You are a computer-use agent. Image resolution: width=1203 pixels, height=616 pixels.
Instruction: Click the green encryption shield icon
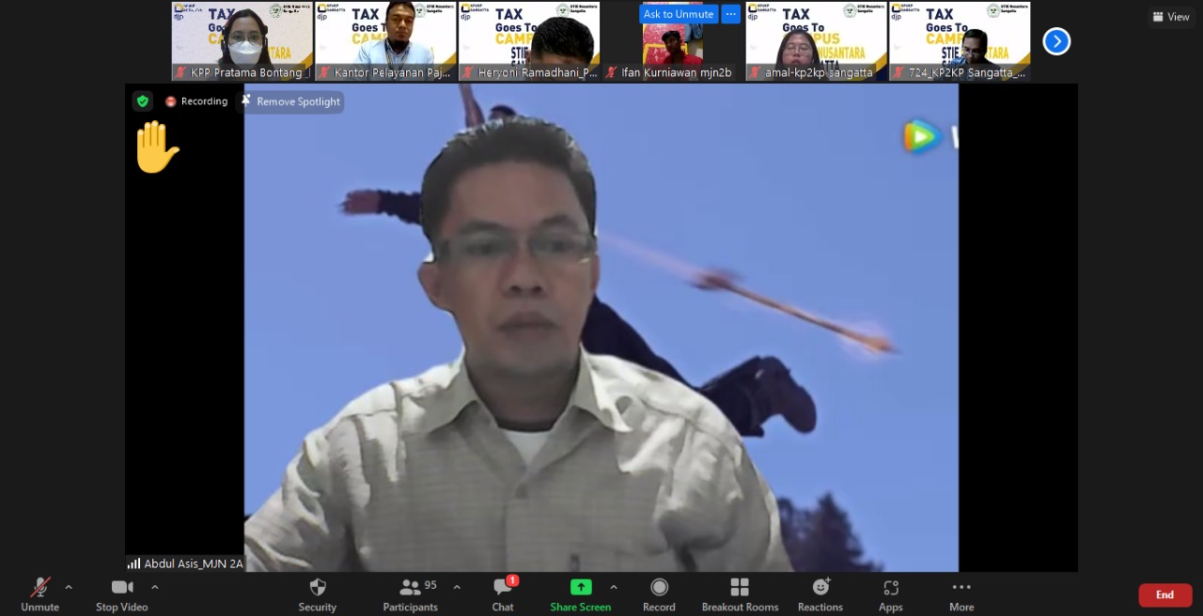pyautogui.click(x=142, y=101)
